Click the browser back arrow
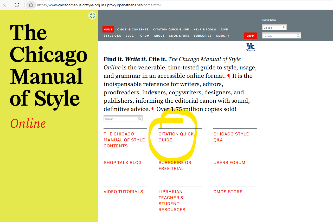333x222 pixels. point(5,5)
